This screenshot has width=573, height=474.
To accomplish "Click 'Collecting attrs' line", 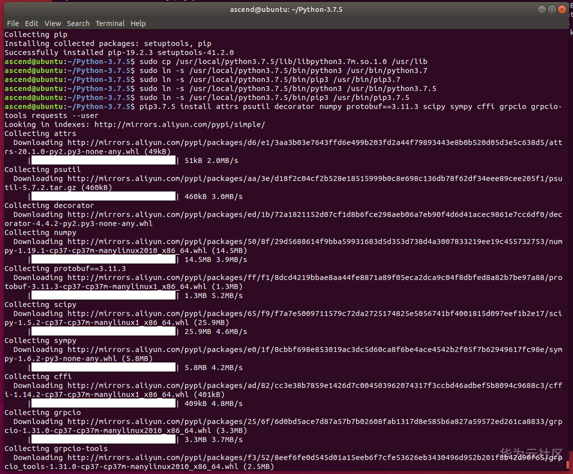I will [40, 133].
